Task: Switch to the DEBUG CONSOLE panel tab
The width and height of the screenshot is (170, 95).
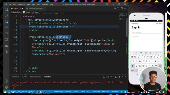Action: coord(36,77)
